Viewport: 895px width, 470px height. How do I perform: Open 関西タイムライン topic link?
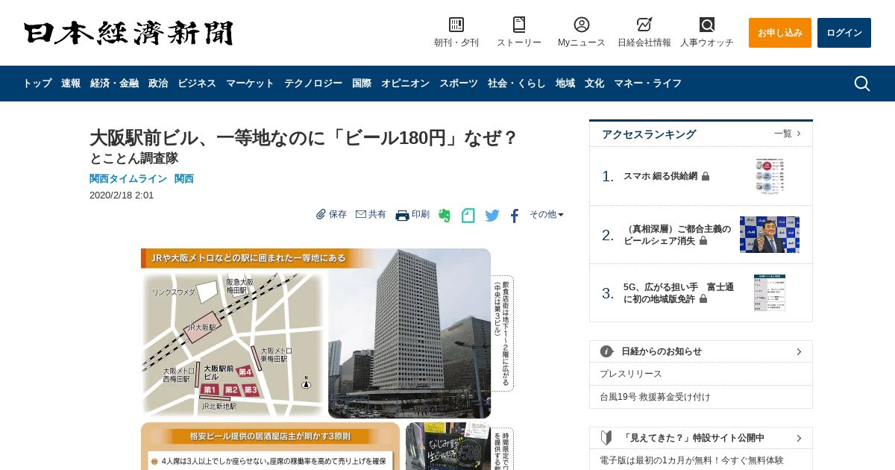click(x=128, y=179)
